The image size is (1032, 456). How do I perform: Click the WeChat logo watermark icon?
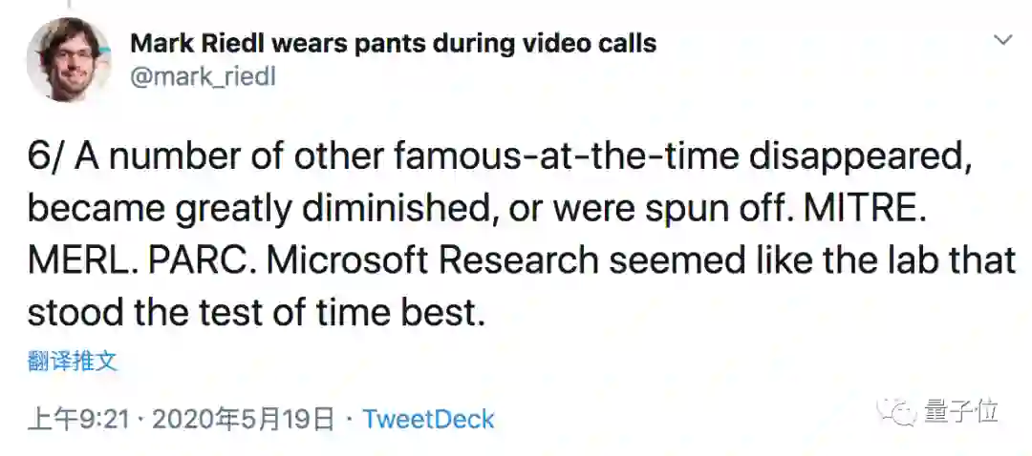pos(899,411)
